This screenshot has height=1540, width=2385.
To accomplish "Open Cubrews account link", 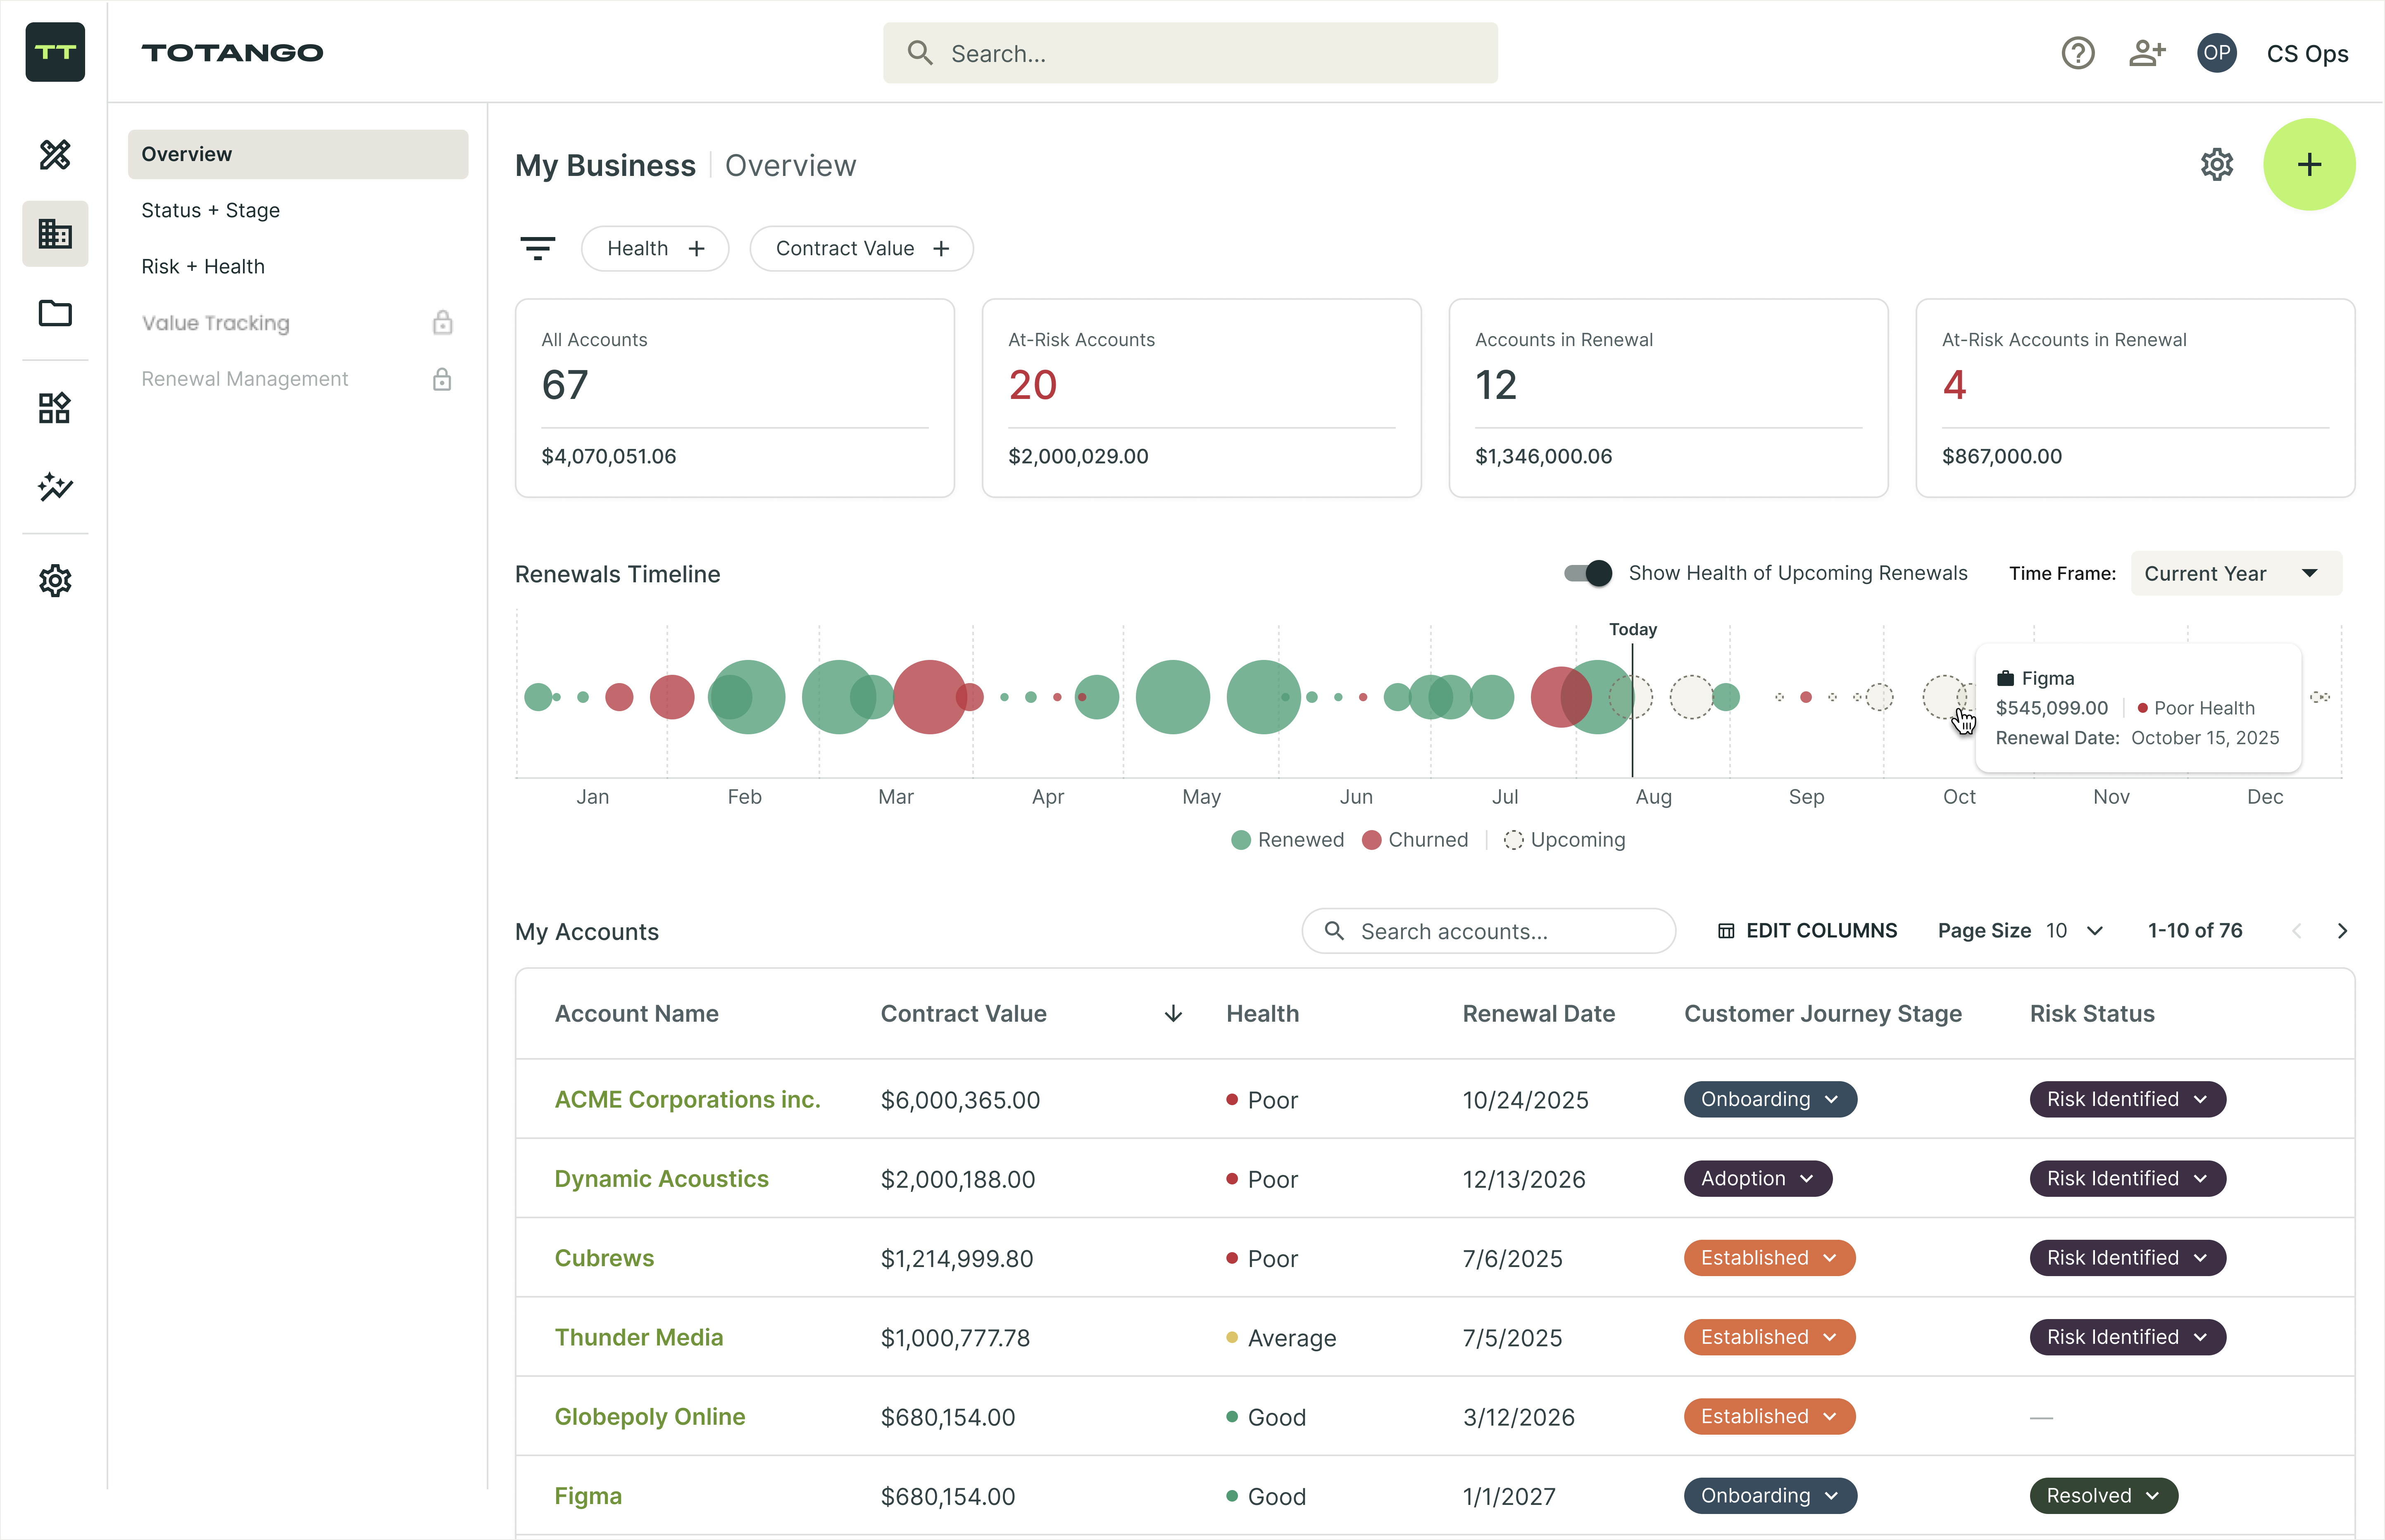I will point(604,1258).
